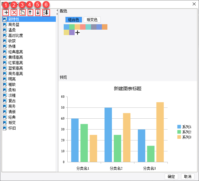Select the 经典高亮 scheme
Viewport: 199px width, 181px height.
pos(29,52)
